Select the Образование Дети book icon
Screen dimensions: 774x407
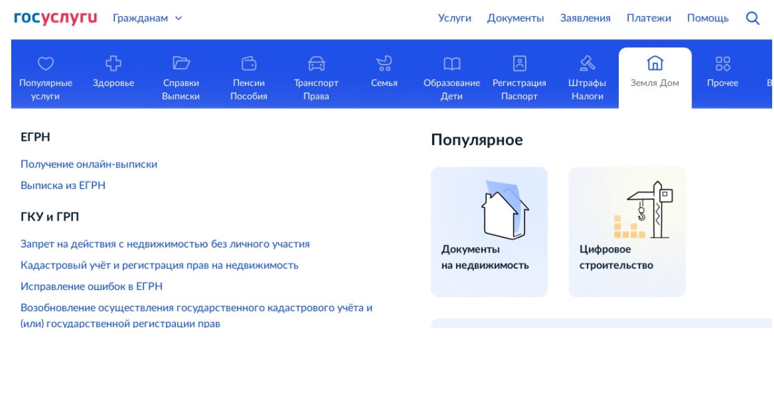click(452, 64)
